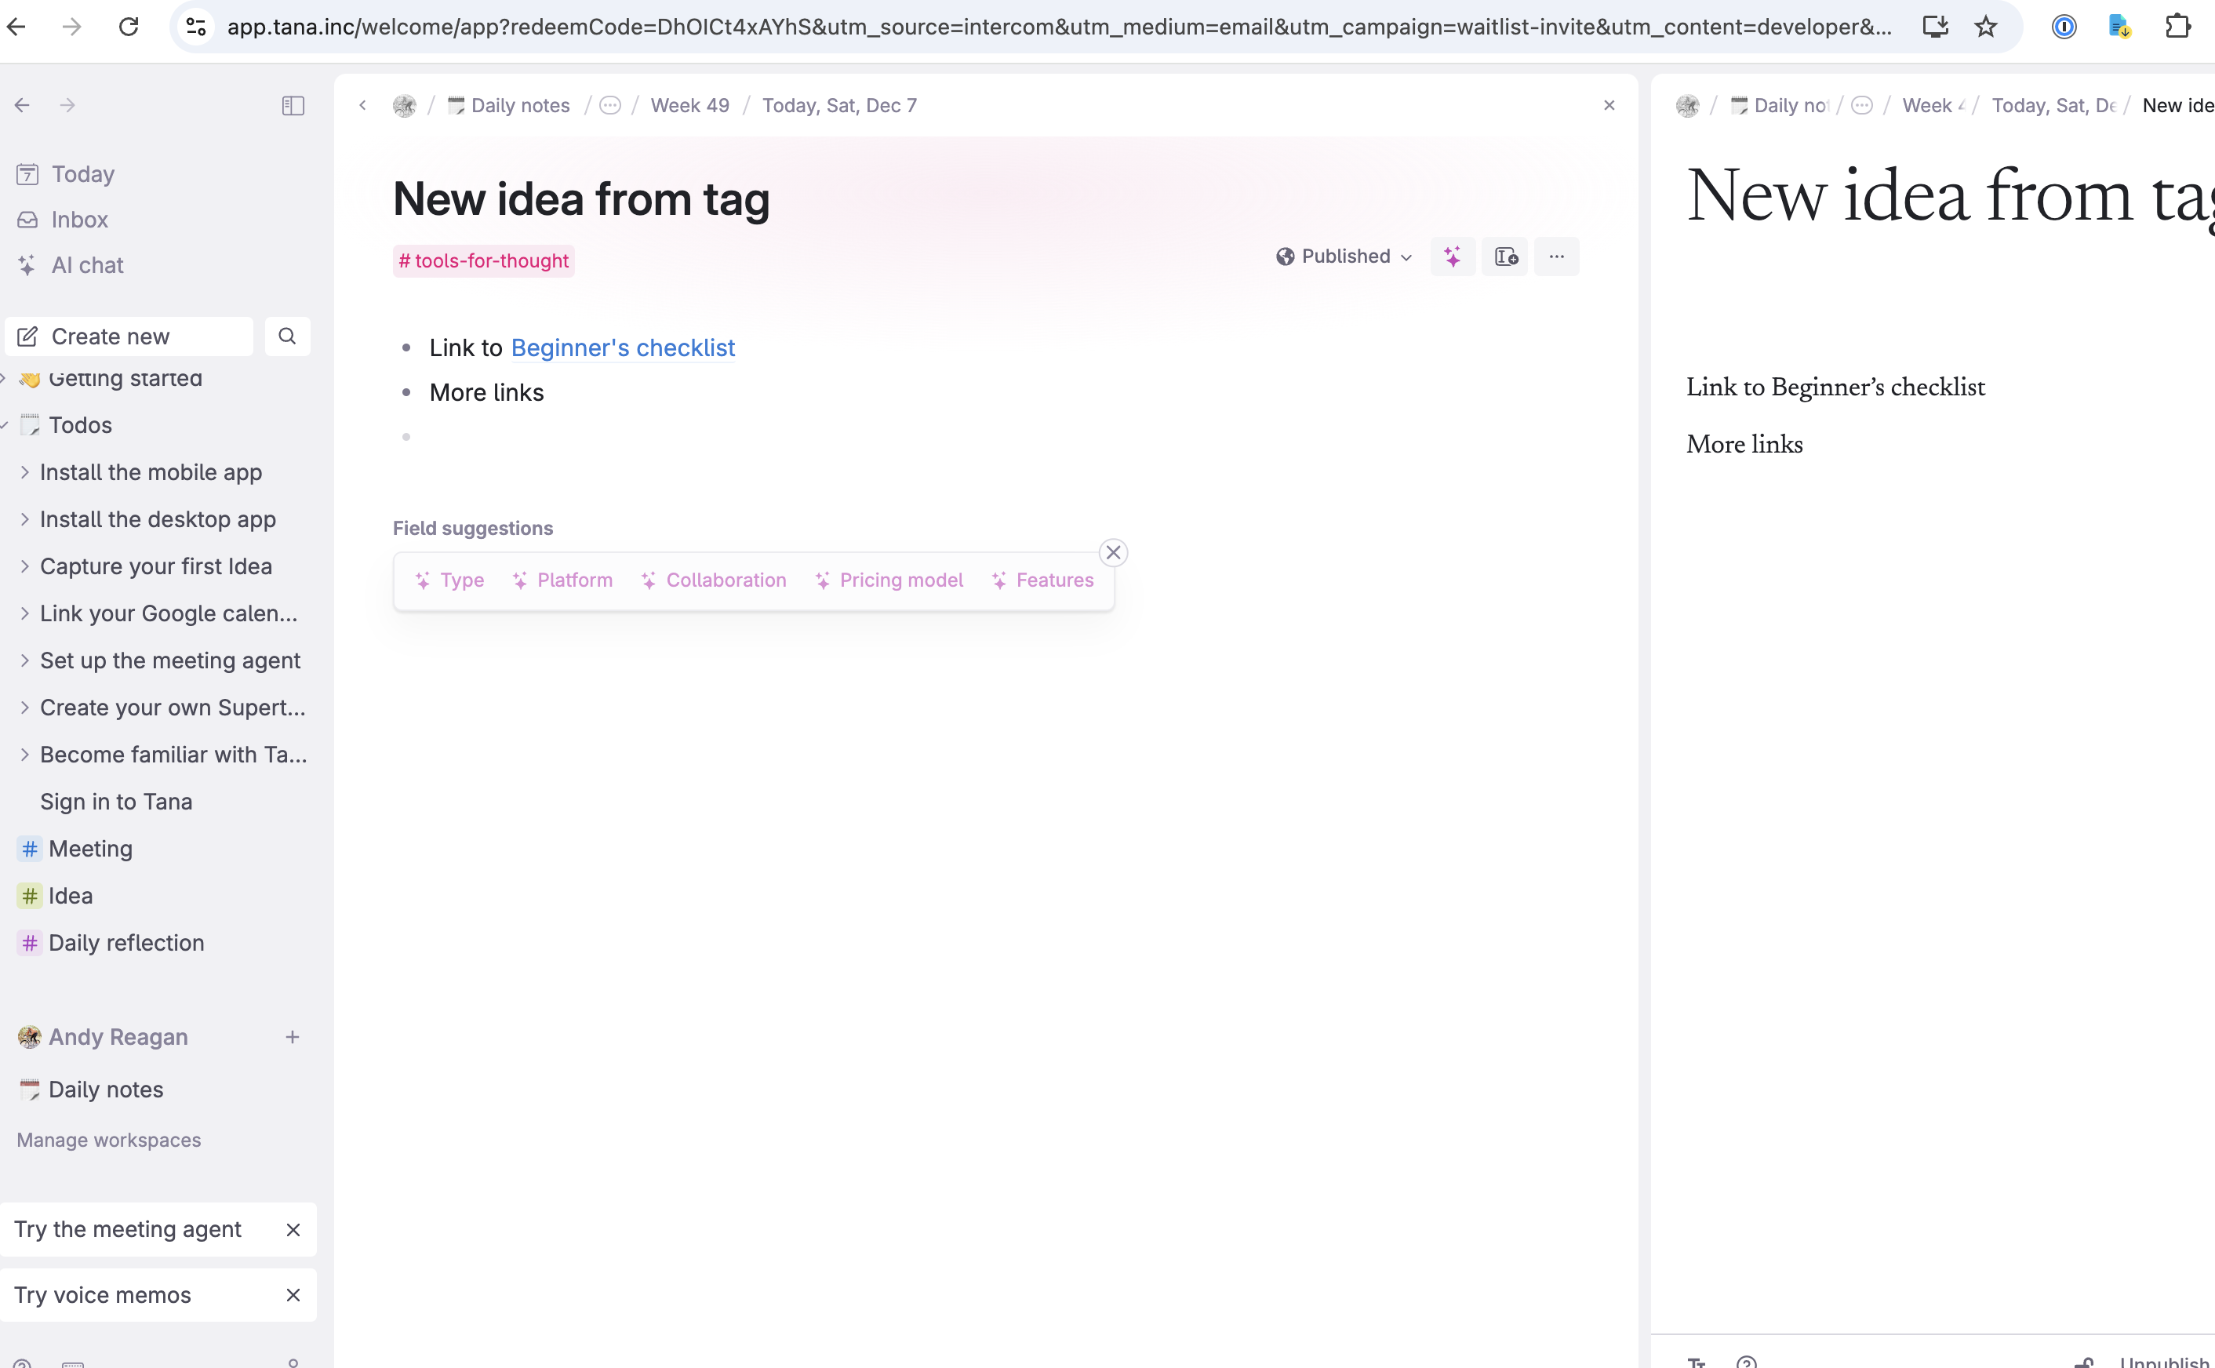Click plus icon next to Andy Reagan

tap(292, 1037)
